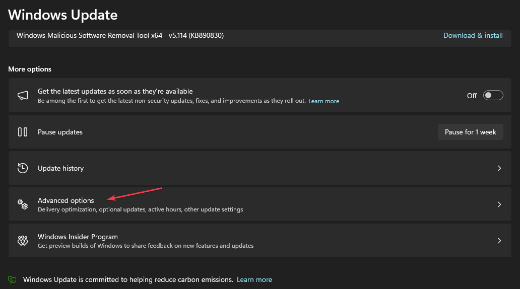Click Download & install for KB890830
Viewport: 520px width, 289px height.
[473, 35]
